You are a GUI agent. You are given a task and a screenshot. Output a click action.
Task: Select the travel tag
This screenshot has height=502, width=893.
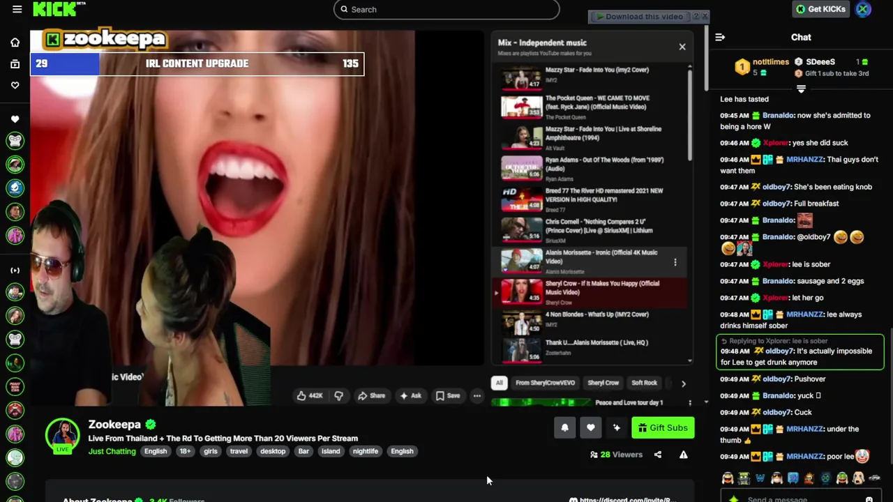pyautogui.click(x=239, y=451)
